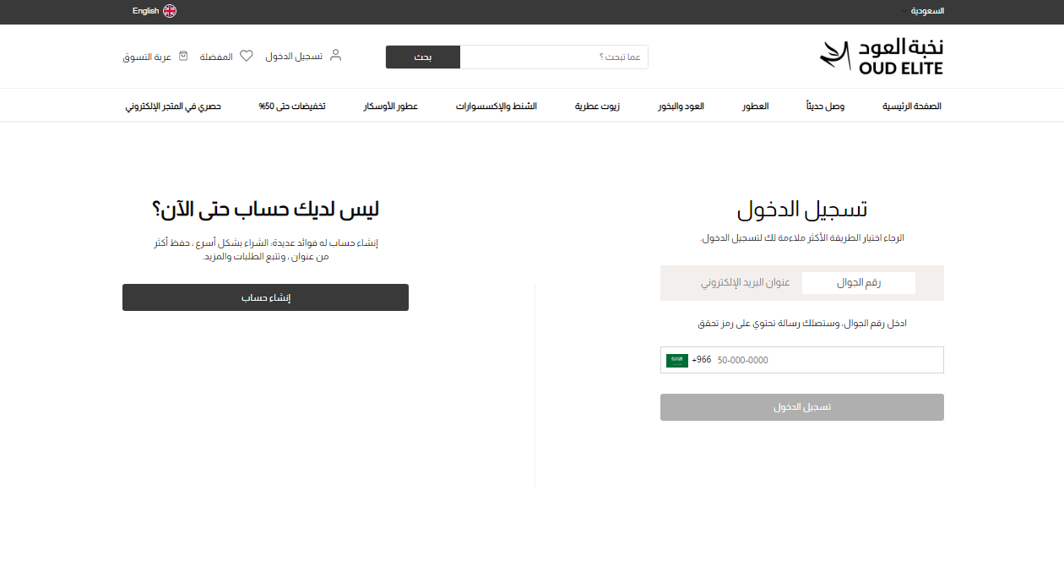Image resolution: width=1064 pixels, height=583 pixels.
Task: Go to الصفحة الرئيسية home page
Action: (x=911, y=106)
